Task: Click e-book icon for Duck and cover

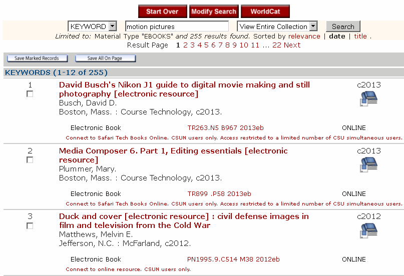Action: coord(368,230)
